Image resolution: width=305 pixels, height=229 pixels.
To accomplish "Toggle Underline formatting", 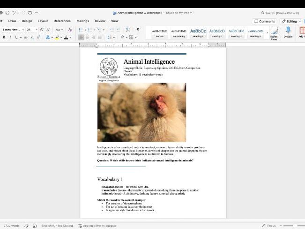I will [16, 37].
